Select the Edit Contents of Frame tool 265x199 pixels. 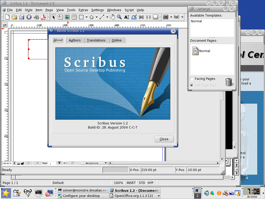tap(127, 17)
